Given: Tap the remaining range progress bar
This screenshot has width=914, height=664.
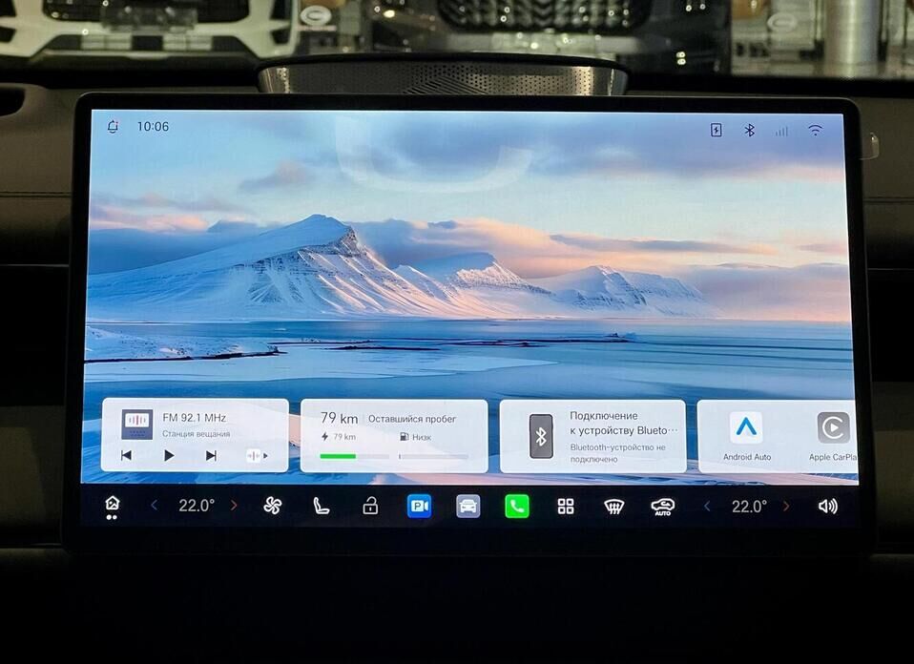Looking at the screenshot, I should (354, 457).
